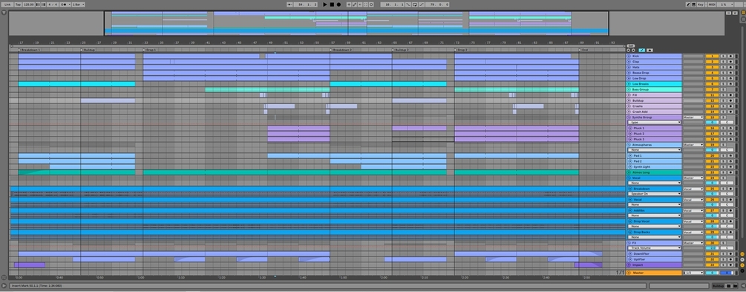
Task: Arm the Kick track for recording
Action: pyautogui.click(x=730, y=56)
